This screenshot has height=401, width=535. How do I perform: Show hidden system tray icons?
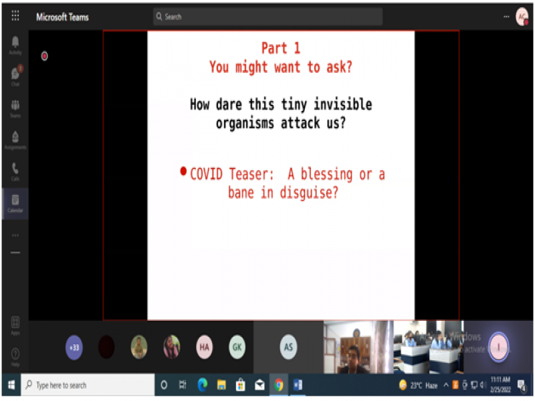click(x=446, y=385)
